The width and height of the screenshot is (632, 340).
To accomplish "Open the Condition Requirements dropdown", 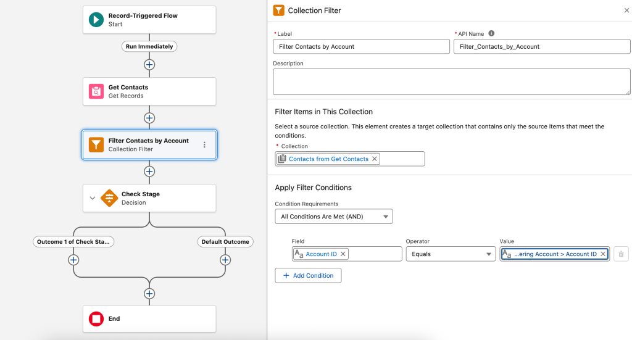I will pyautogui.click(x=334, y=217).
